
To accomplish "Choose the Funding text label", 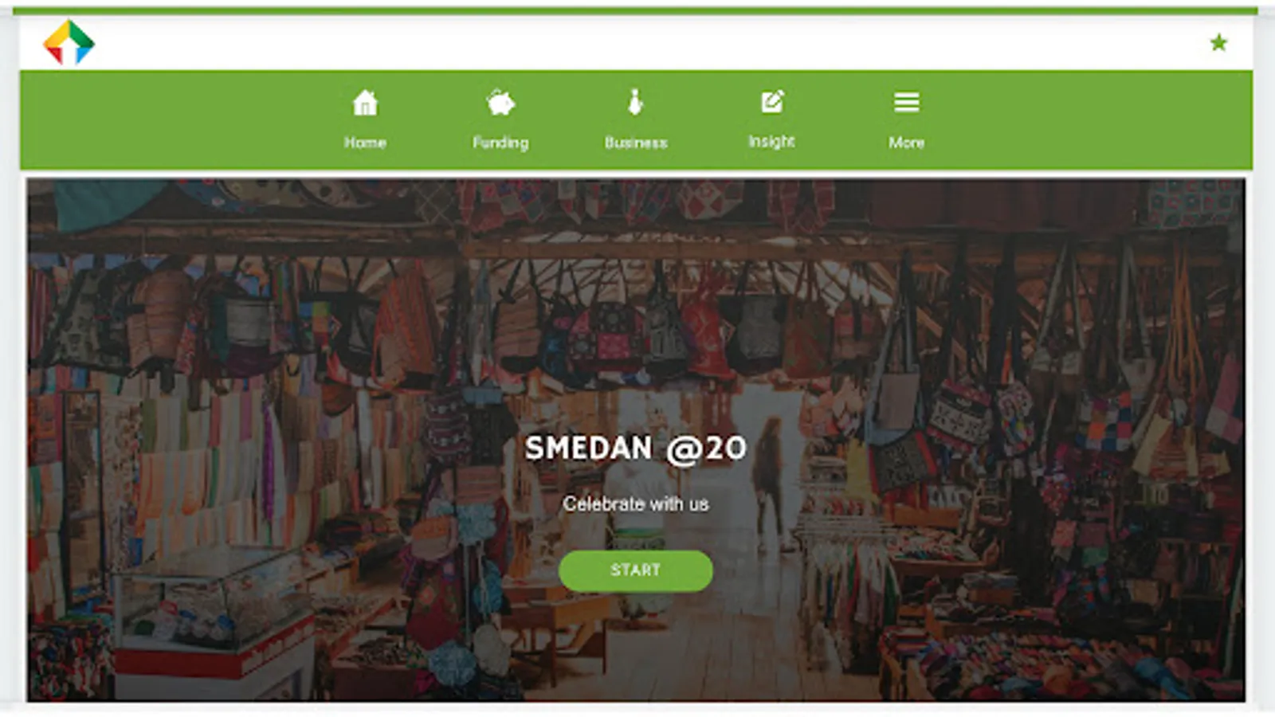I will 500,143.
